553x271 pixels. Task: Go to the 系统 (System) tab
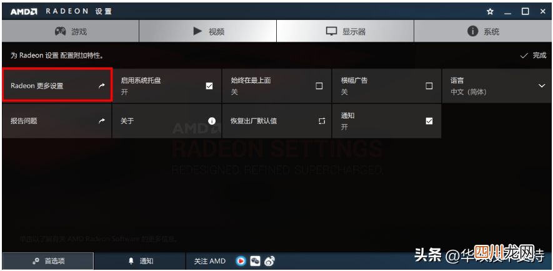click(482, 31)
